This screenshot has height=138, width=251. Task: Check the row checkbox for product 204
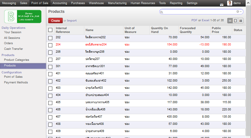(50, 45)
